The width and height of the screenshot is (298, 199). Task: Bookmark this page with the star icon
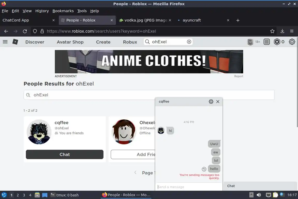tap(272, 31)
